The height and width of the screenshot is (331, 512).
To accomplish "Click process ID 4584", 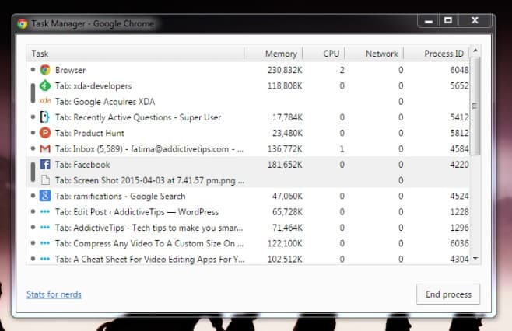I will coord(459,149).
